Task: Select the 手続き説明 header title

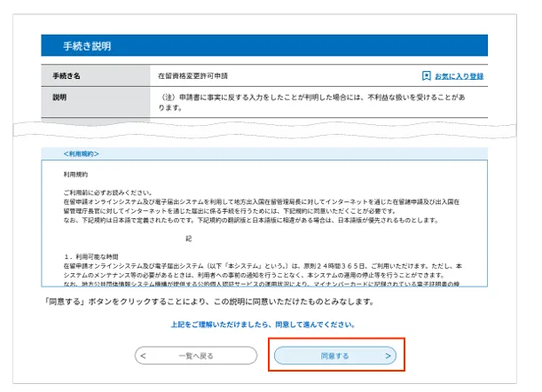Action: pyautogui.click(x=87, y=46)
